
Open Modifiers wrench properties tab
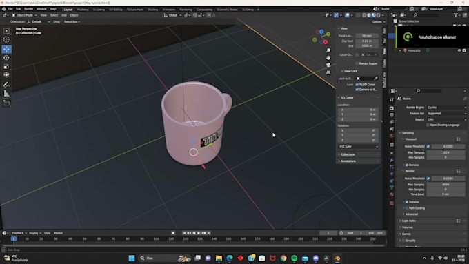(x=392, y=160)
